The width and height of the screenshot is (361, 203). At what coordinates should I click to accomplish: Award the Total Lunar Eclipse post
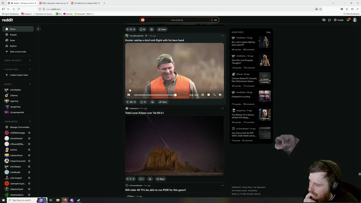point(150,179)
